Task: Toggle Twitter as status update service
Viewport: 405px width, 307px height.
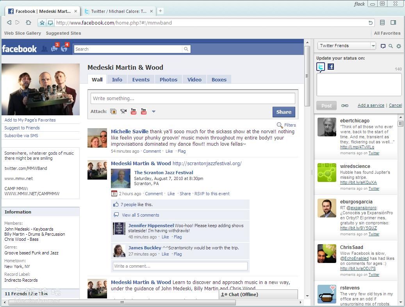Action: click(x=321, y=67)
